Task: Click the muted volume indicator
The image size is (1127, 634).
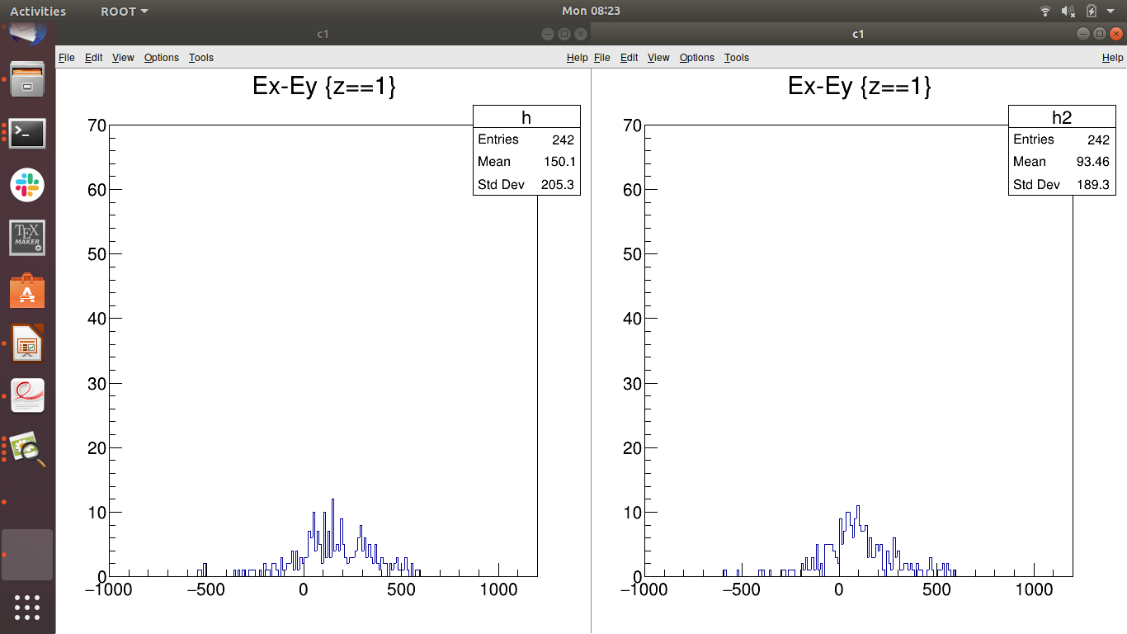Action: (1068, 11)
